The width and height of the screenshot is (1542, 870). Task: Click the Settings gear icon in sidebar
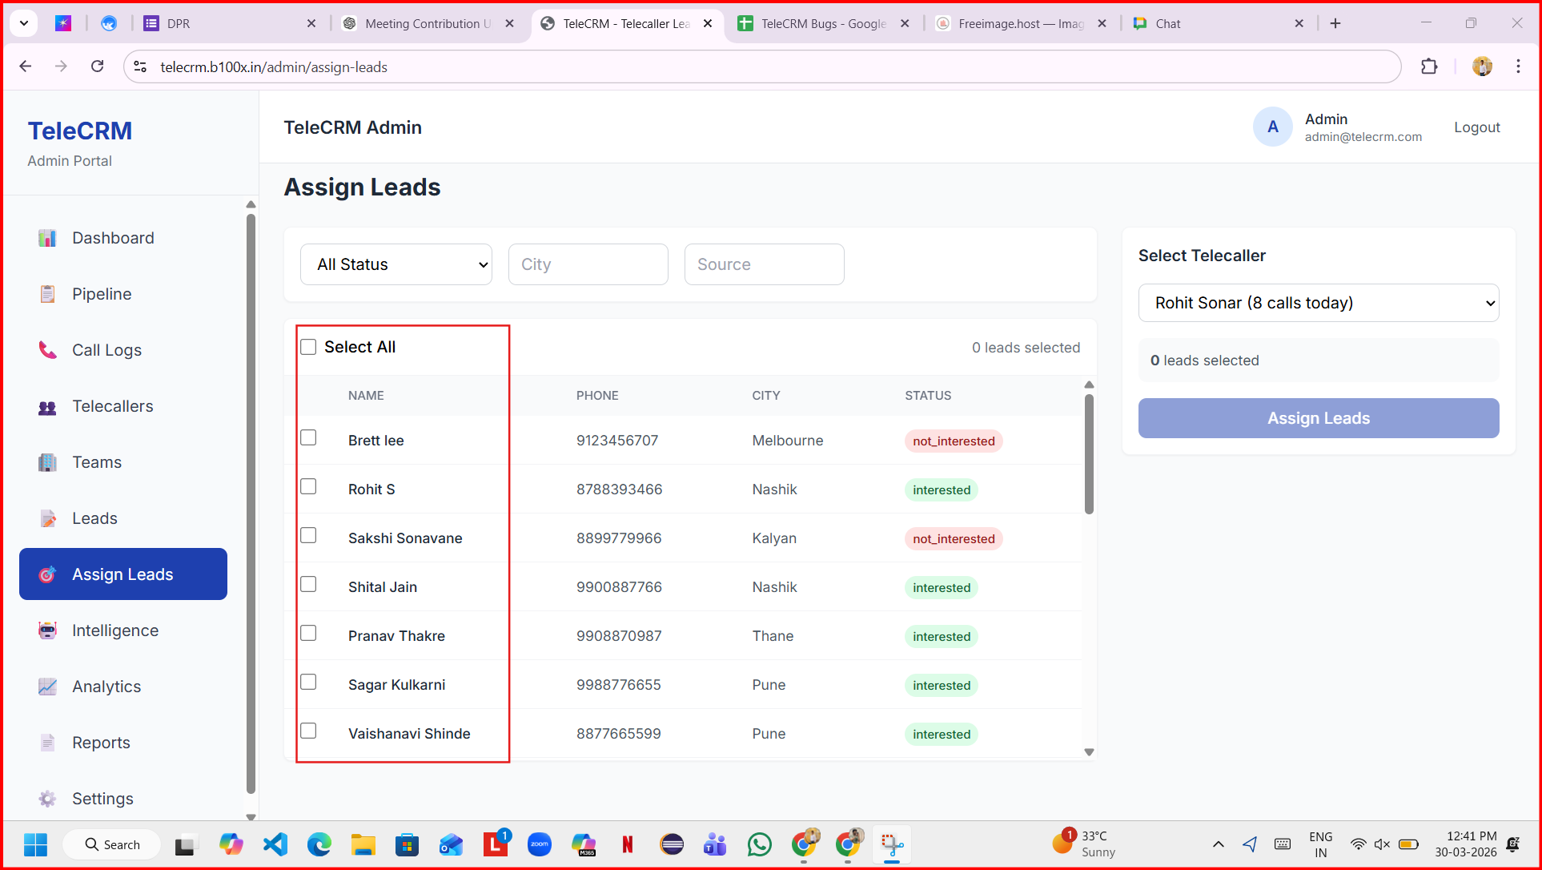point(47,799)
